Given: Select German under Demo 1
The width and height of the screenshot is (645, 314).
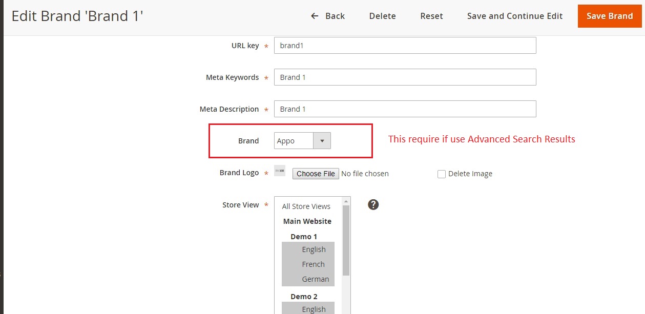Looking at the screenshot, I should point(315,279).
